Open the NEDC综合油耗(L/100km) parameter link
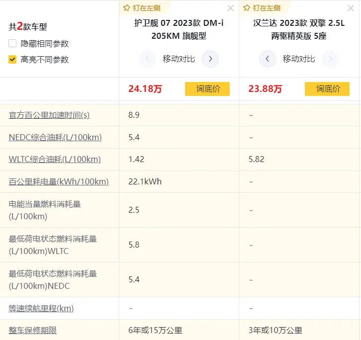This screenshot has width=361, height=340. (55, 137)
